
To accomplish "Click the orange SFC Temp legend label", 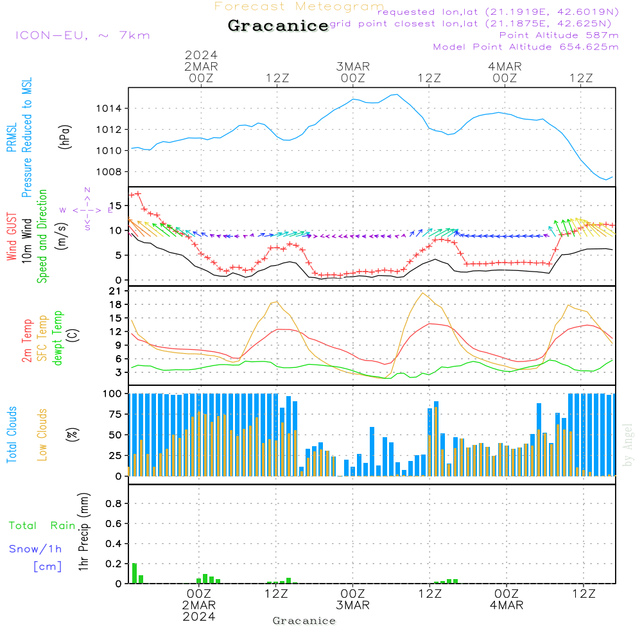I will click(42, 338).
